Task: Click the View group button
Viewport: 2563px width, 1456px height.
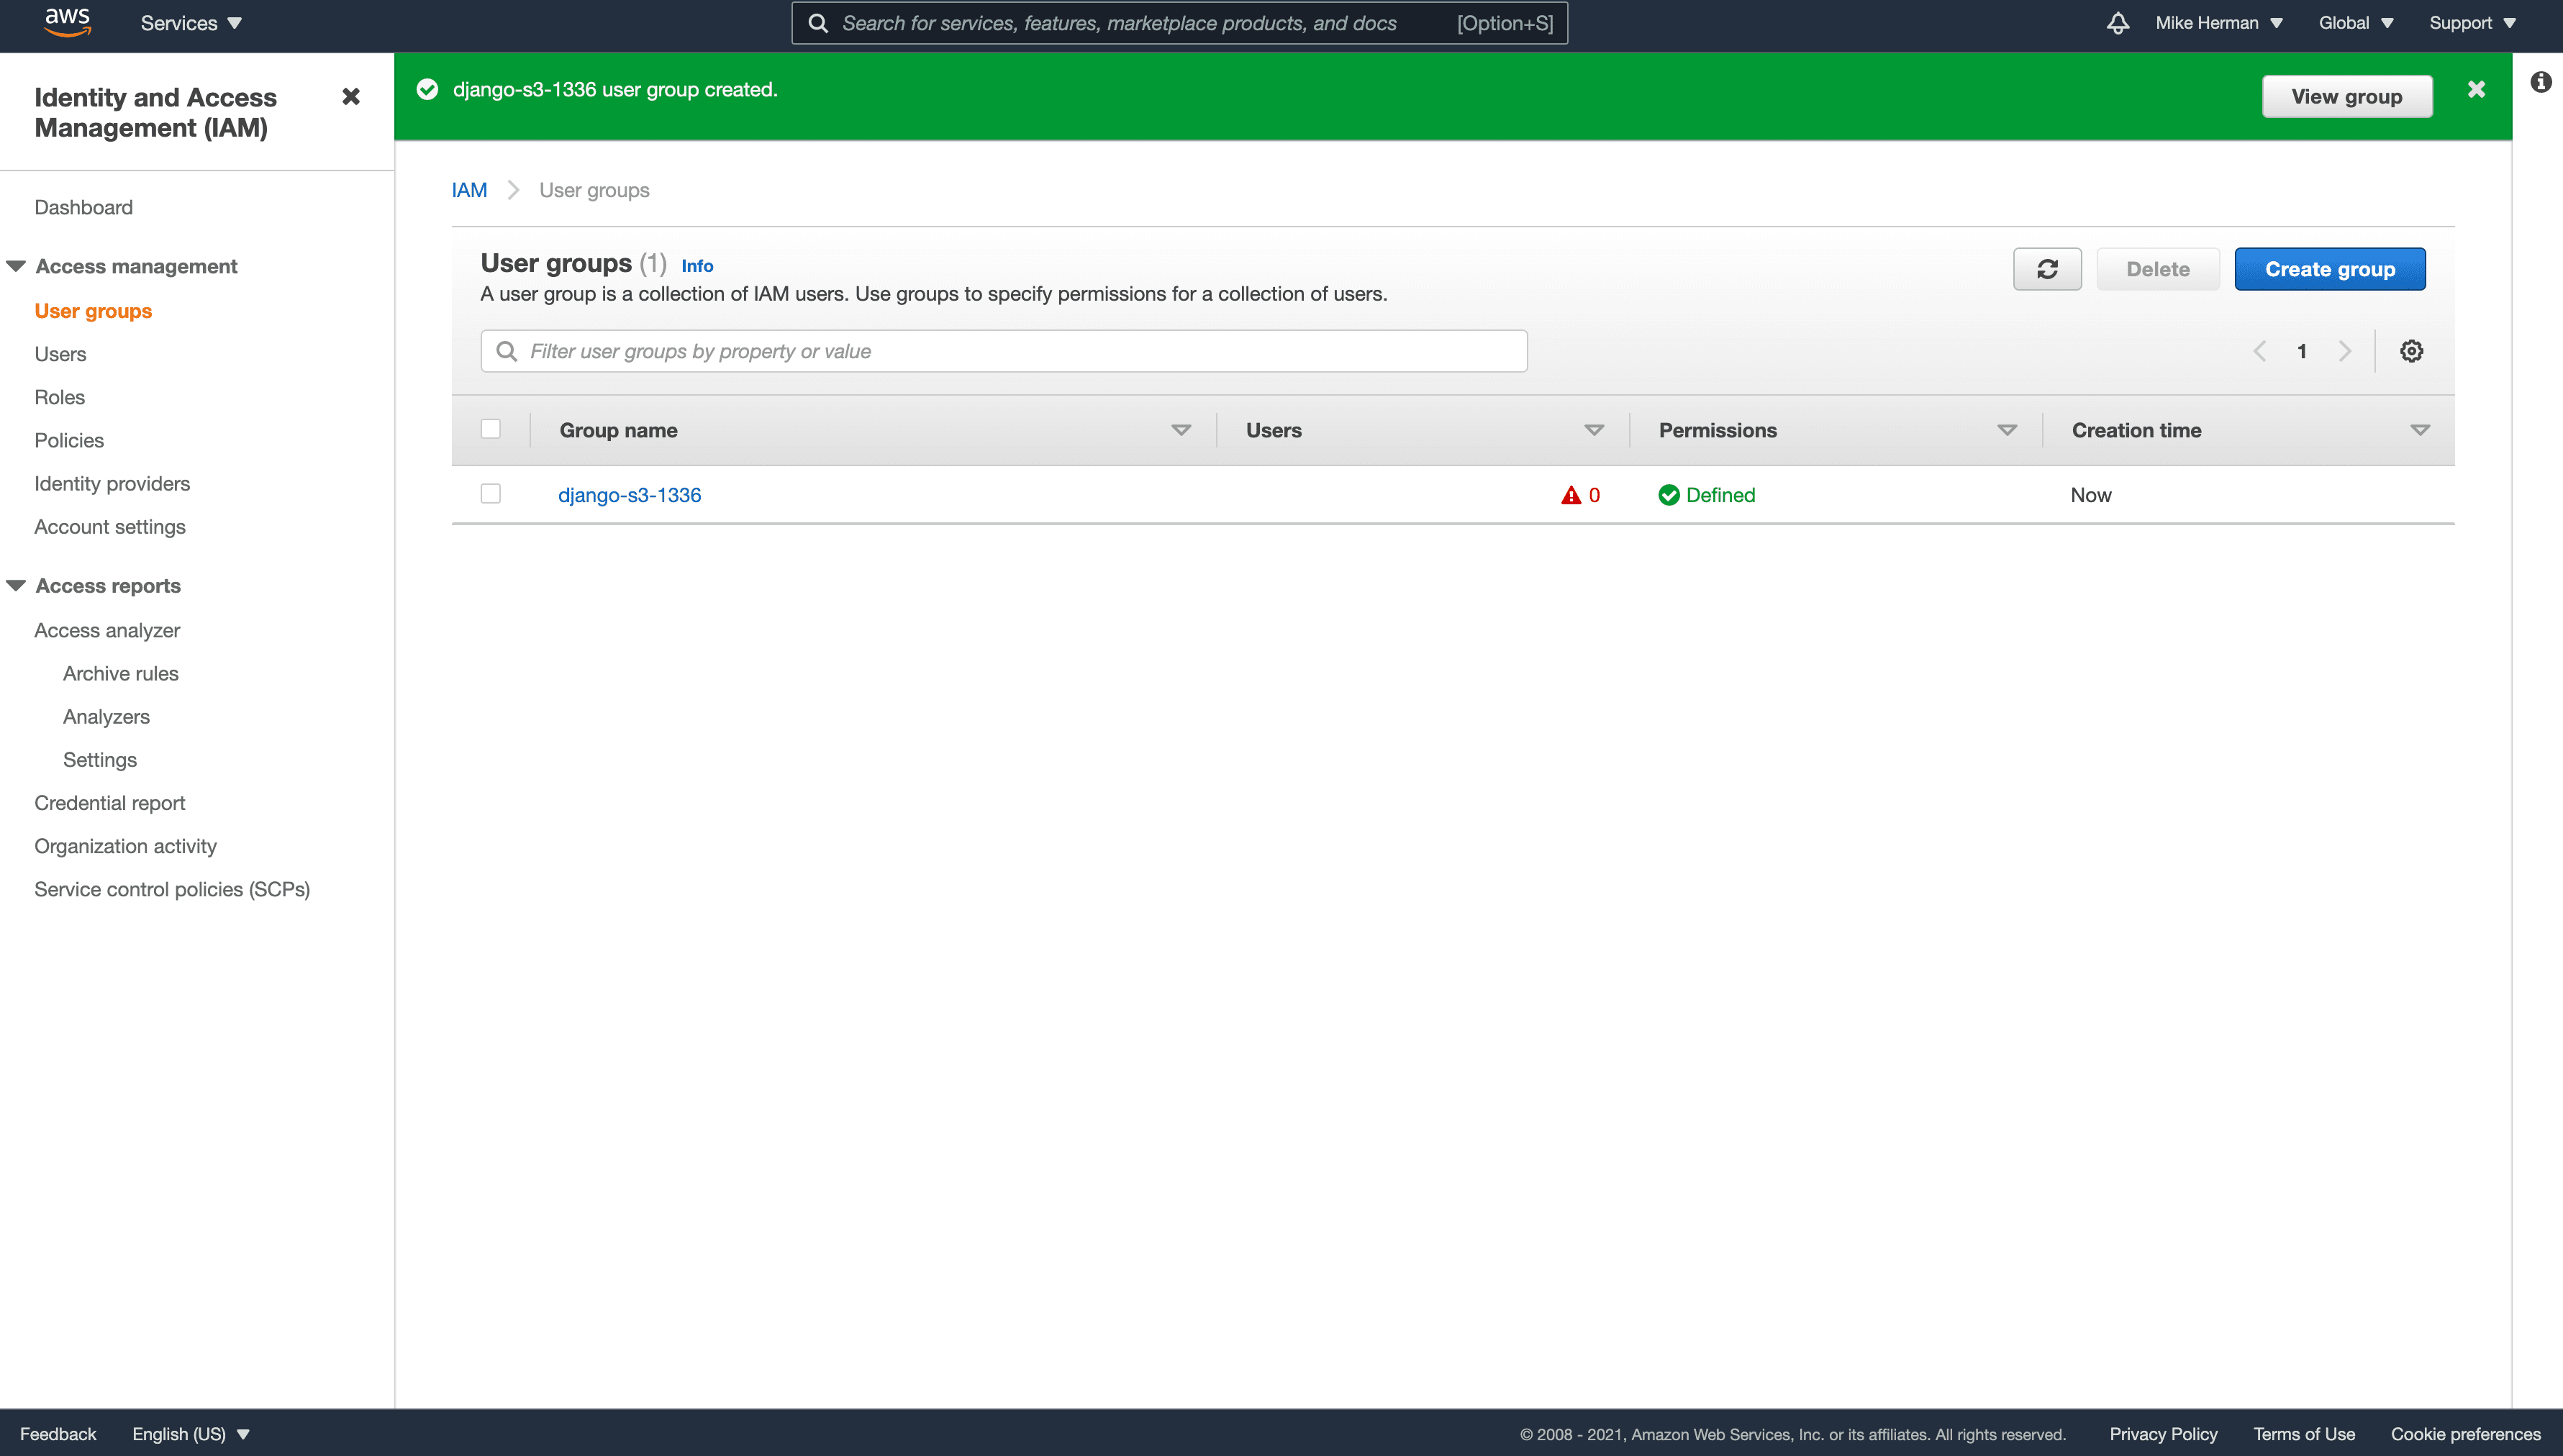Action: point(2346,96)
